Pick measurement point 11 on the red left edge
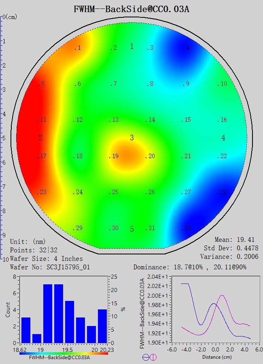The image size is (263, 364). (x=42, y=120)
